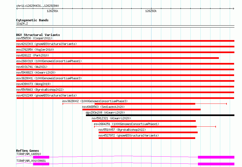
Task: Click the 126291k ruler tick label
Action: 52,11
